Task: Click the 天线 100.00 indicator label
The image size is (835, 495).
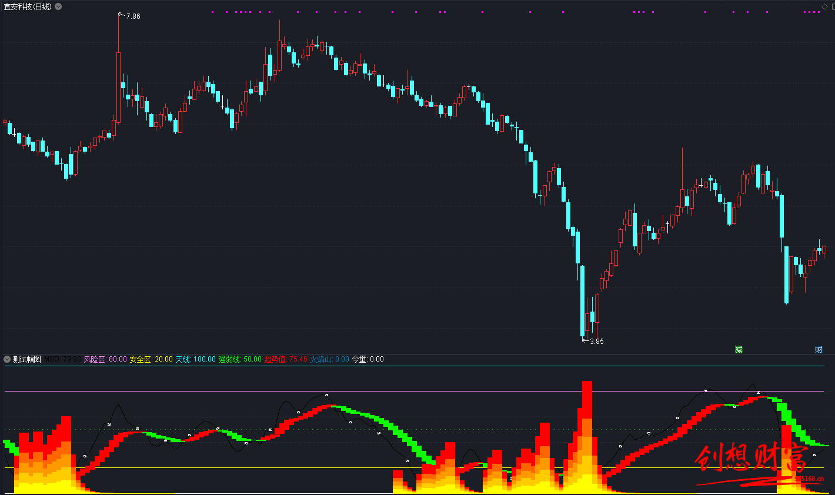Action: 195,359
